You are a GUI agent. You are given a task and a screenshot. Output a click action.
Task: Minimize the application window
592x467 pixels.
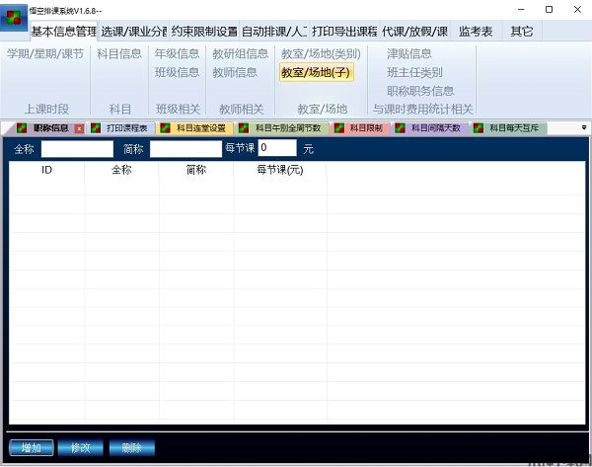(x=521, y=10)
